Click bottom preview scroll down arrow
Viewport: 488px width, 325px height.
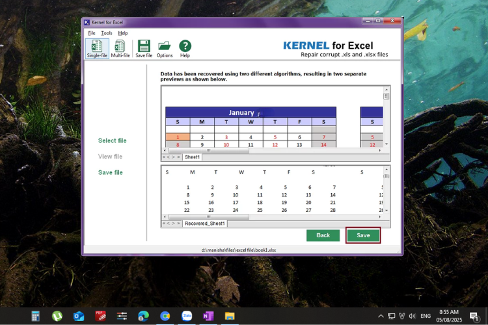coord(386,211)
